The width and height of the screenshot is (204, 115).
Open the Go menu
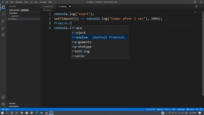click(31, 2)
